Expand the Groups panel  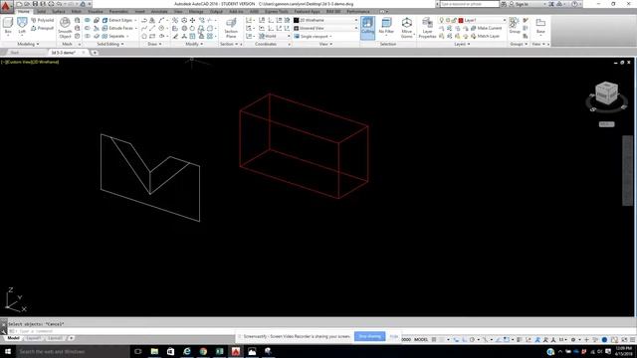(519, 44)
